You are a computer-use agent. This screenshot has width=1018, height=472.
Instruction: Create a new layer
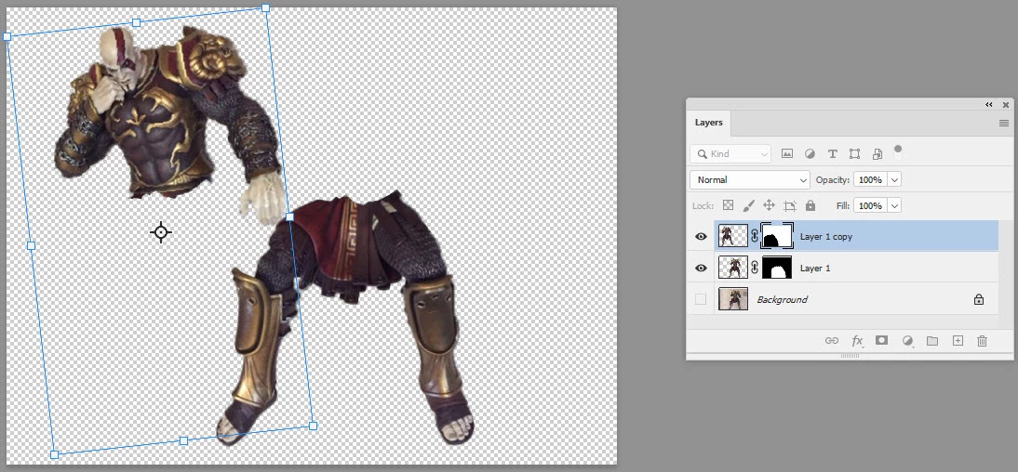coord(958,340)
